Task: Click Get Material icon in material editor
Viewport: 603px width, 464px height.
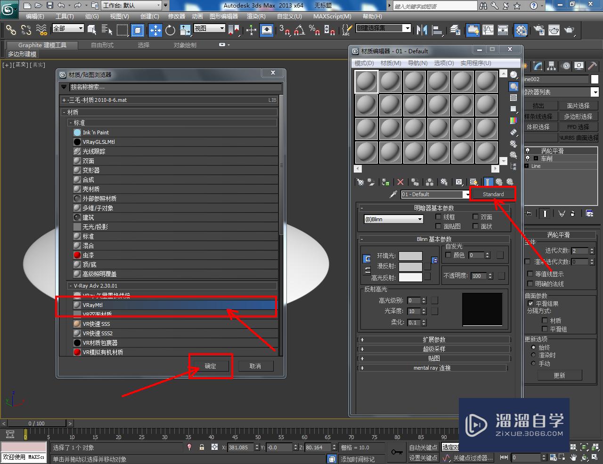Action: (360, 182)
